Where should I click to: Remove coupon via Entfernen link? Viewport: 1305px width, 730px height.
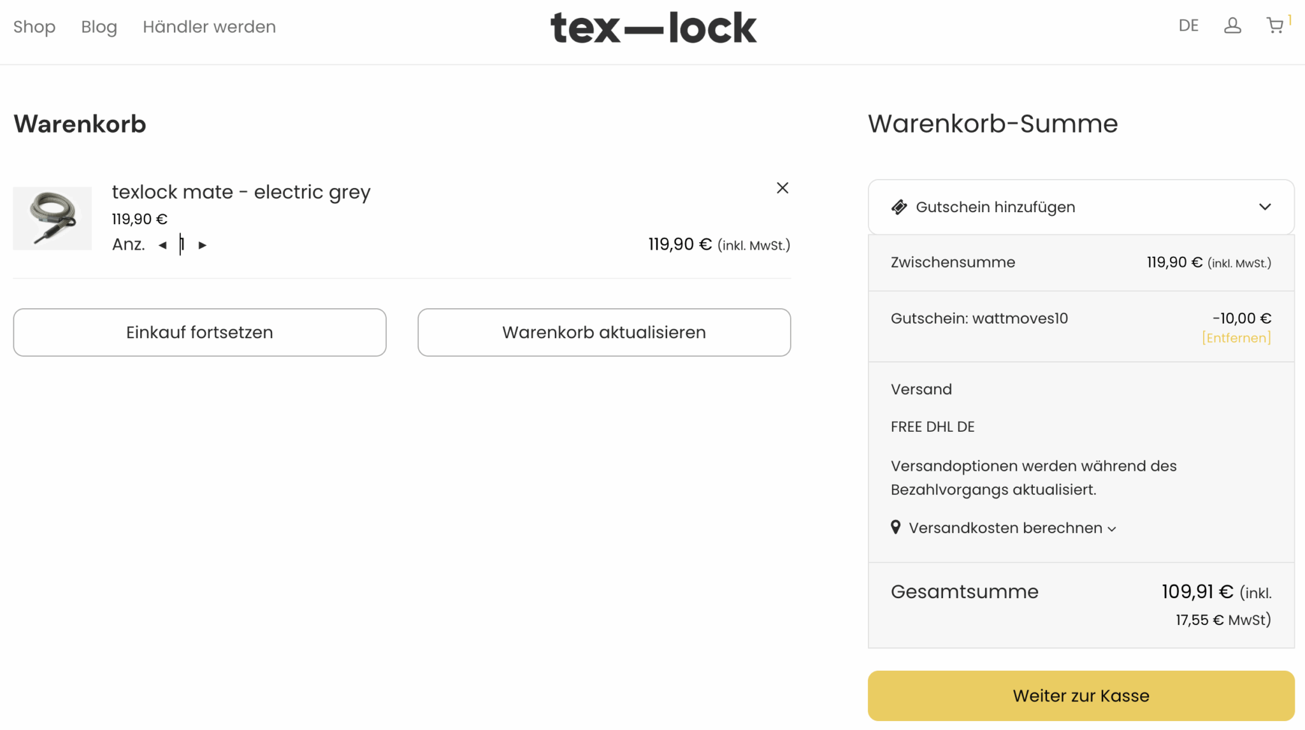coord(1236,338)
